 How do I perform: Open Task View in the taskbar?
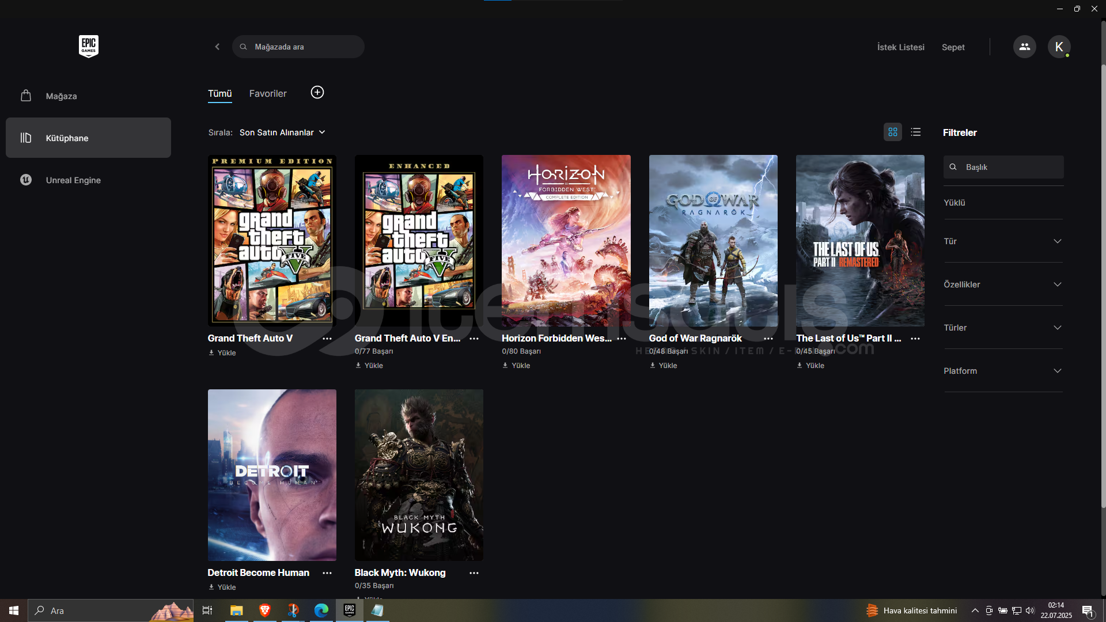(207, 610)
